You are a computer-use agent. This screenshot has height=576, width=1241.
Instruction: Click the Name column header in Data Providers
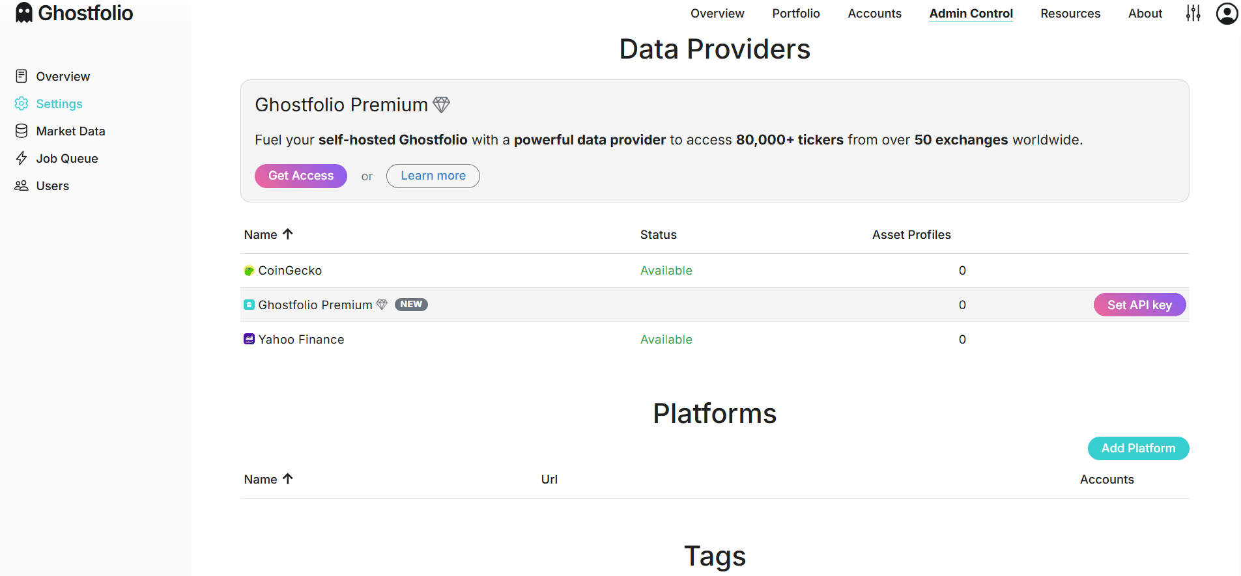tap(261, 235)
